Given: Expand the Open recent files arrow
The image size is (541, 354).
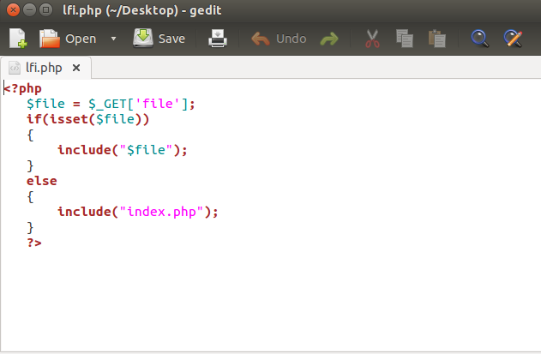Looking at the screenshot, I should coord(113,39).
